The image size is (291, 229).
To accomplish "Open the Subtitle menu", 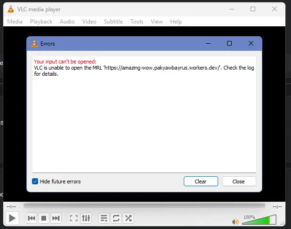I will (x=113, y=22).
